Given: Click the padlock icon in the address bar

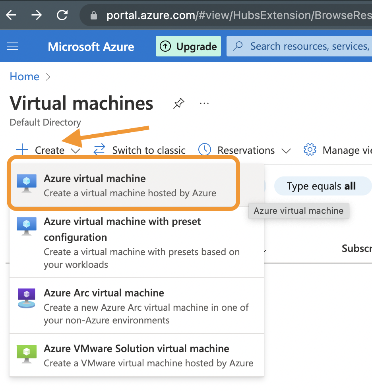Looking at the screenshot, I should coord(94,15).
